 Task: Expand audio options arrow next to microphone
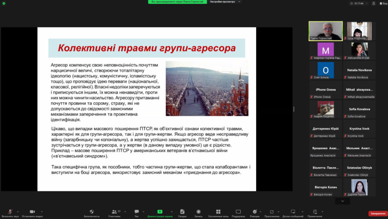pos(18,211)
